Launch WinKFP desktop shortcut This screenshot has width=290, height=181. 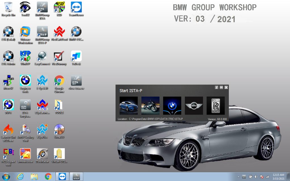25,58
